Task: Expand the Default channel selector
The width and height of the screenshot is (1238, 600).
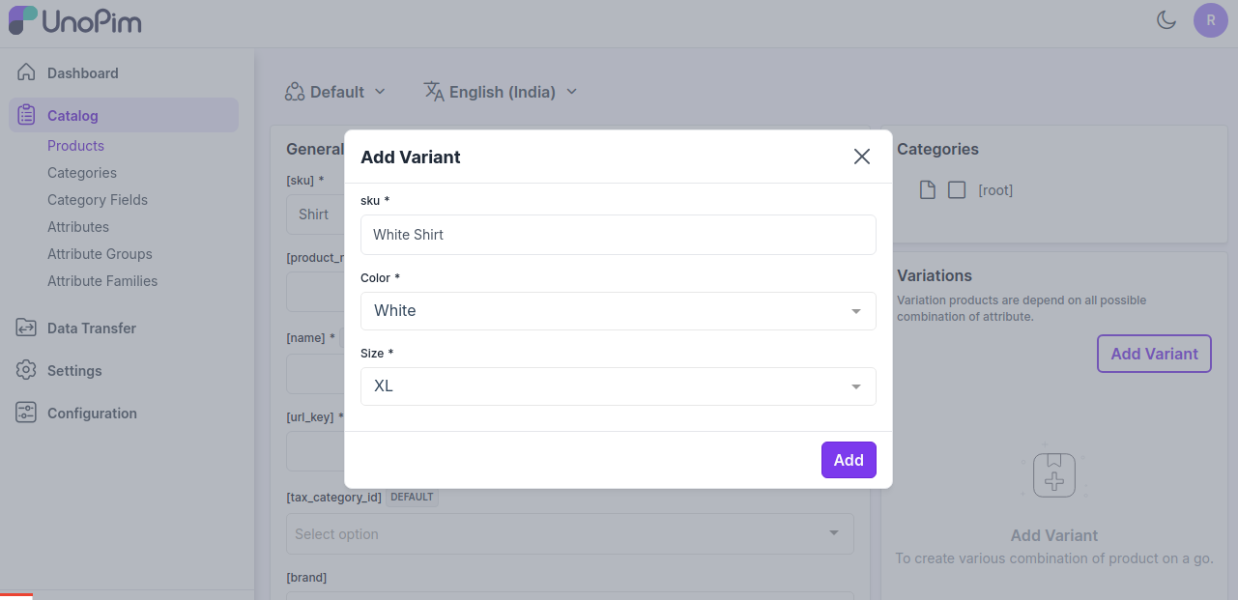Action: coord(335,92)
